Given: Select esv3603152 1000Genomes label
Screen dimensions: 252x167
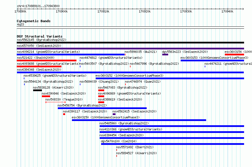Looking at the screenshot, I should tap(129, 76).
